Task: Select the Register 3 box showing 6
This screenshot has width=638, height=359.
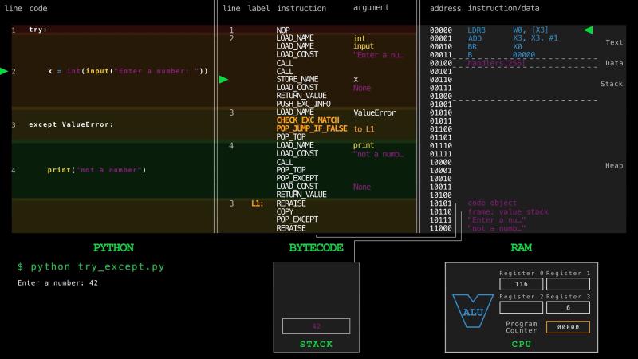Action: point(568,307)
